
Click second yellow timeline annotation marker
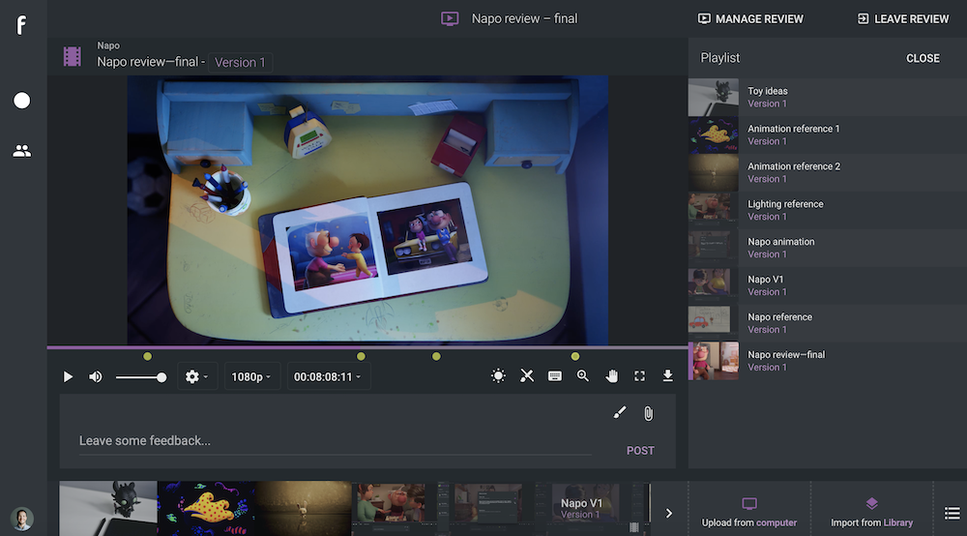(362, 356)
